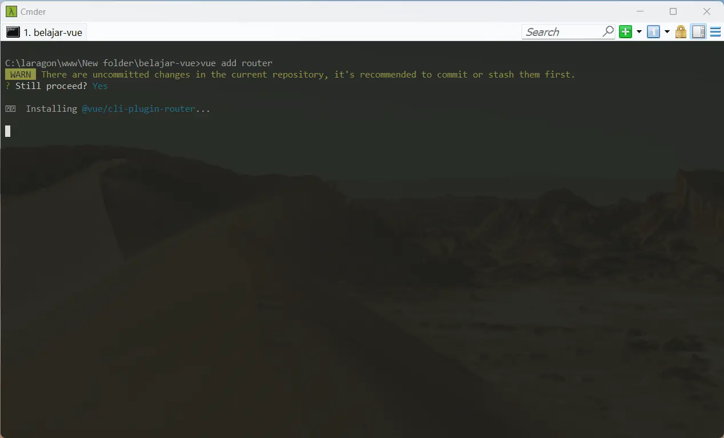Click the green new console plus icon
Image resolution: width=724 pixels, height=438 pixels.
coord(626,32)
